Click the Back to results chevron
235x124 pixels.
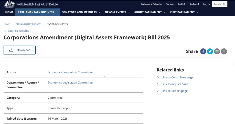tap(5, 31)
